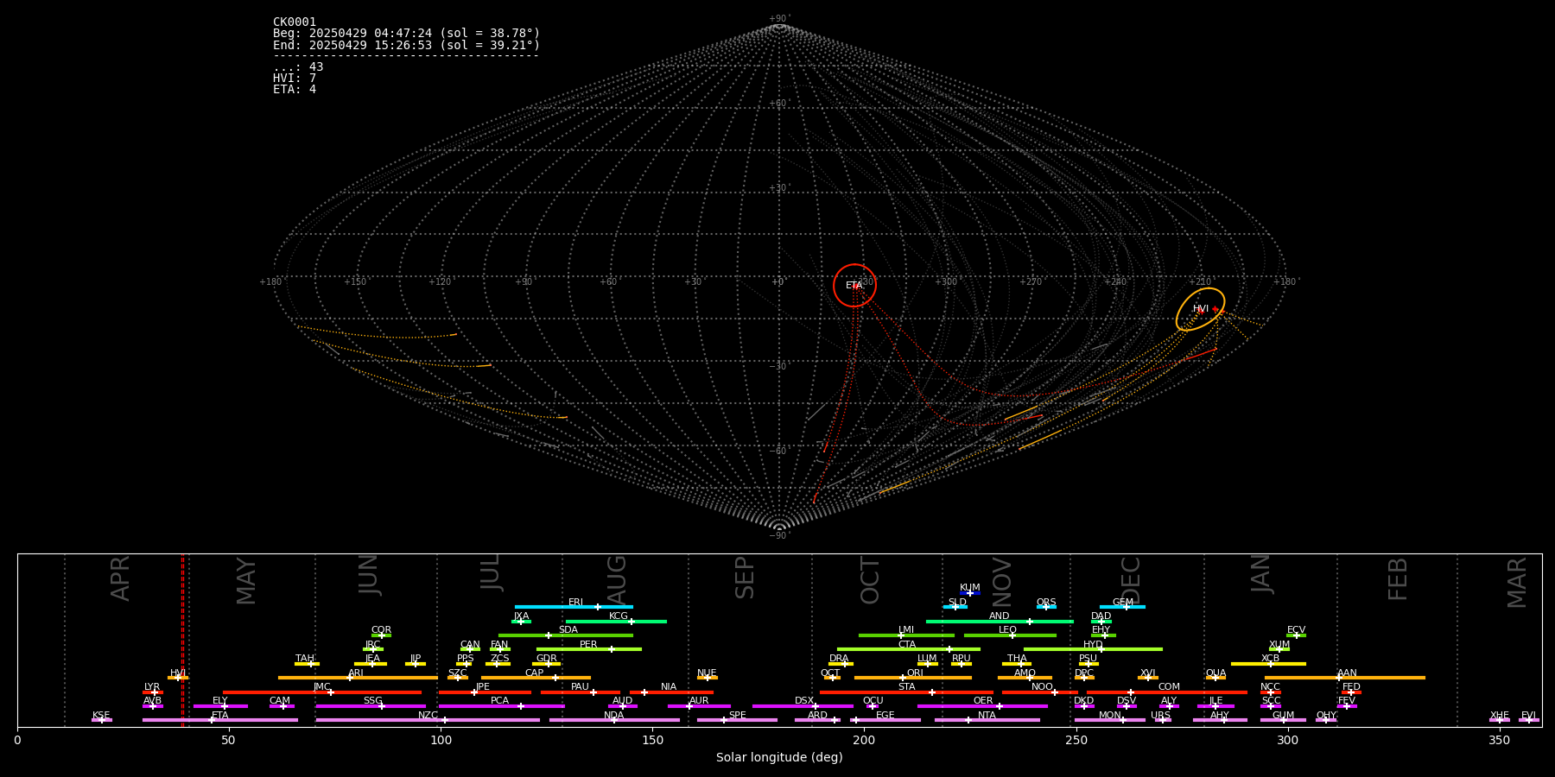Image resolution: width=1555 pixels, height=777 pixels.
Task: Select the NIA red shower bar
Action: pos(671,692)
